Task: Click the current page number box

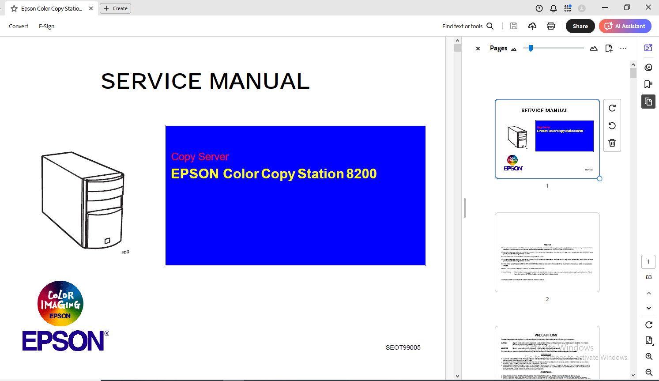Action: [648, 261]
